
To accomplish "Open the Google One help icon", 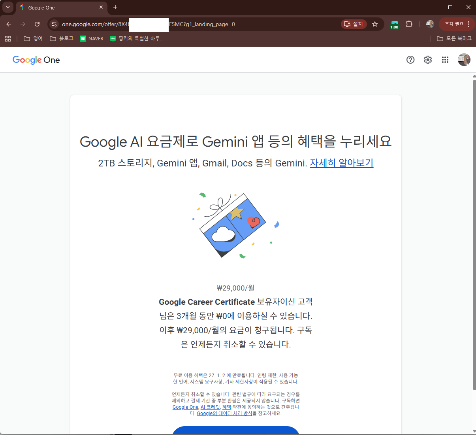I will coord(410,60).
